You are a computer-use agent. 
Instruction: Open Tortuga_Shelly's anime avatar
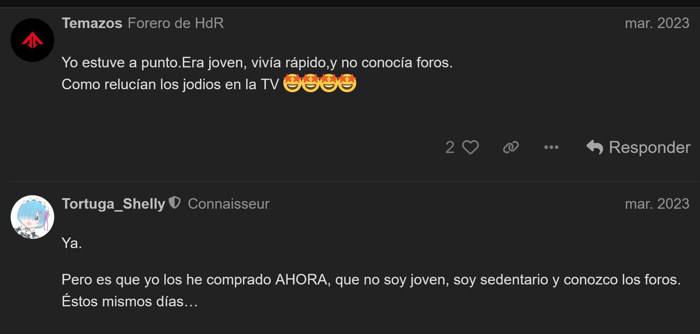click(x=32, y=217)
